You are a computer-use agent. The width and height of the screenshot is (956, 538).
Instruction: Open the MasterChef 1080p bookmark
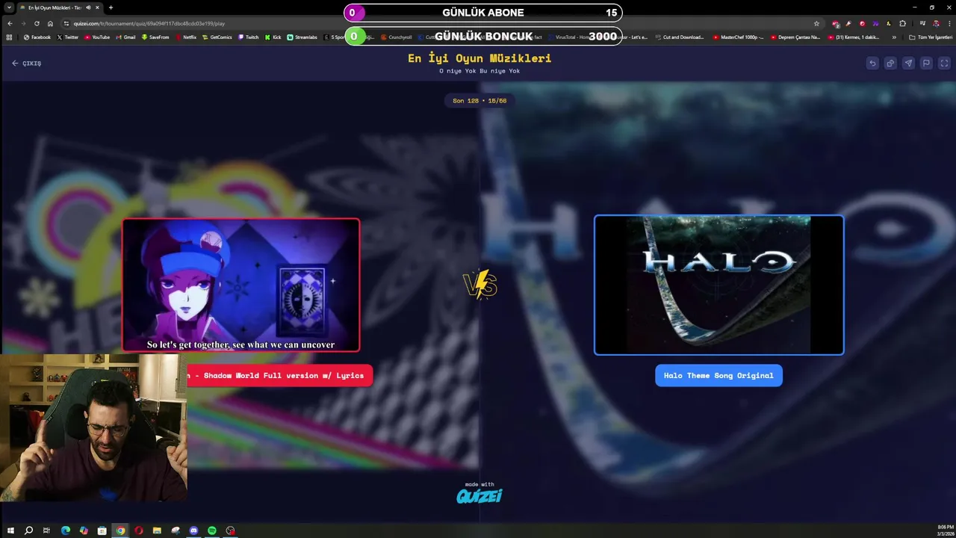tap(739, 37)
